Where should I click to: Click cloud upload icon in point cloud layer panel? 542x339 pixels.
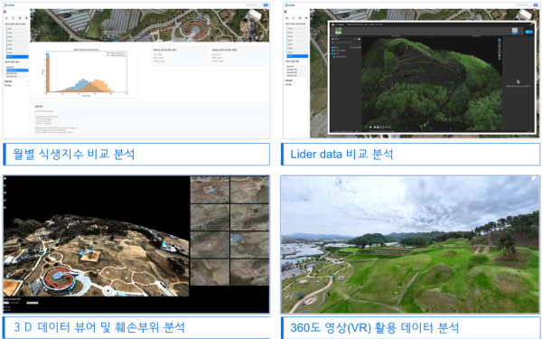pos(360,39)
